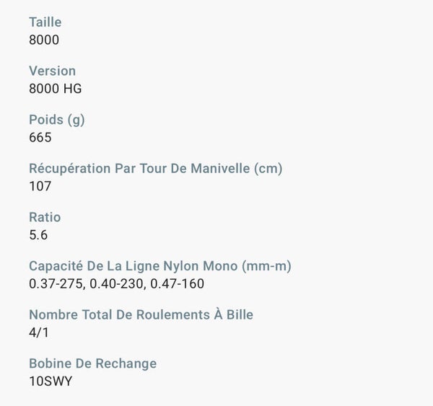Screen dimensions: 433x406
Task: Select the size value 8000
Action: point(43,40)
